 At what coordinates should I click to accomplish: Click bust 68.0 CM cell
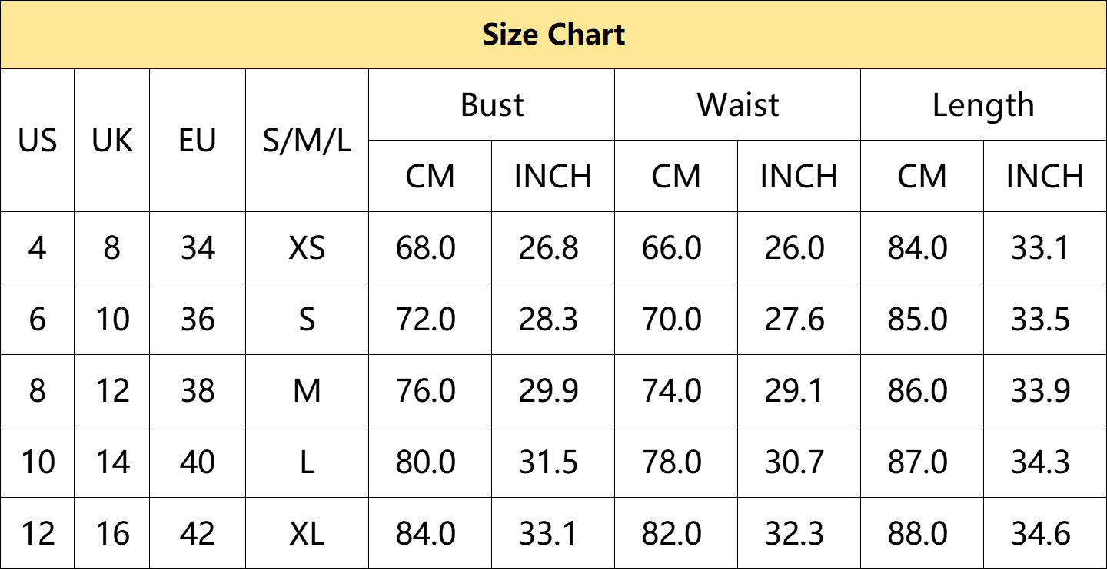point(430,247)
